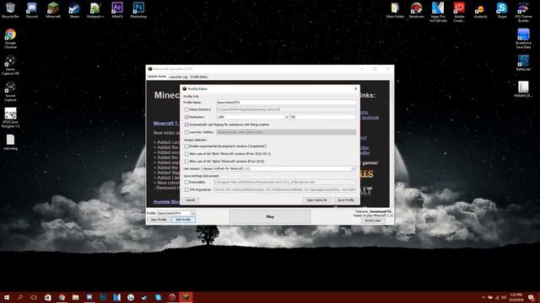Click Cancel in Profile Editor
Screen dimensions: 540x303
coord(190,200)
